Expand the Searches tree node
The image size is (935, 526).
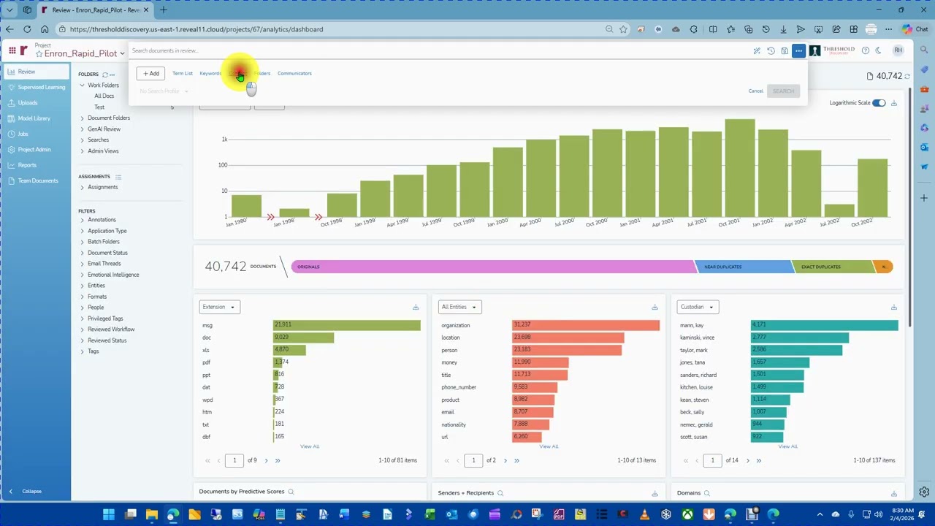point(83,140)
